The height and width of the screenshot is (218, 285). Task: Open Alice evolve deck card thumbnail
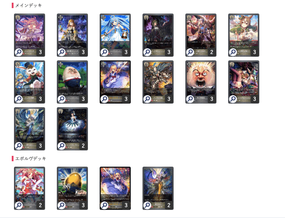pos(115,188)
